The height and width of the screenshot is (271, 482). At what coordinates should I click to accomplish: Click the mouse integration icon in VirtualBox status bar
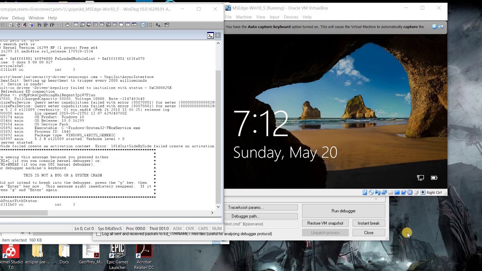pyautogui.click(x=416, y=192)
